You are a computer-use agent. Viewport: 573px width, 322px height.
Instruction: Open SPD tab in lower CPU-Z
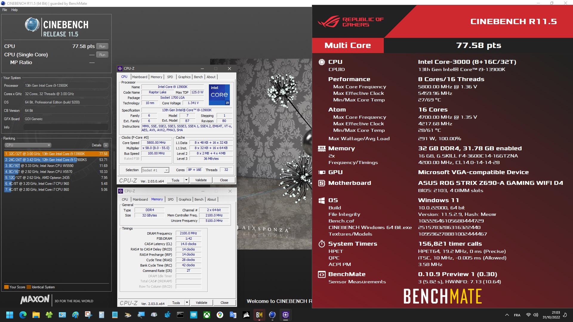(x=171, y=199)
